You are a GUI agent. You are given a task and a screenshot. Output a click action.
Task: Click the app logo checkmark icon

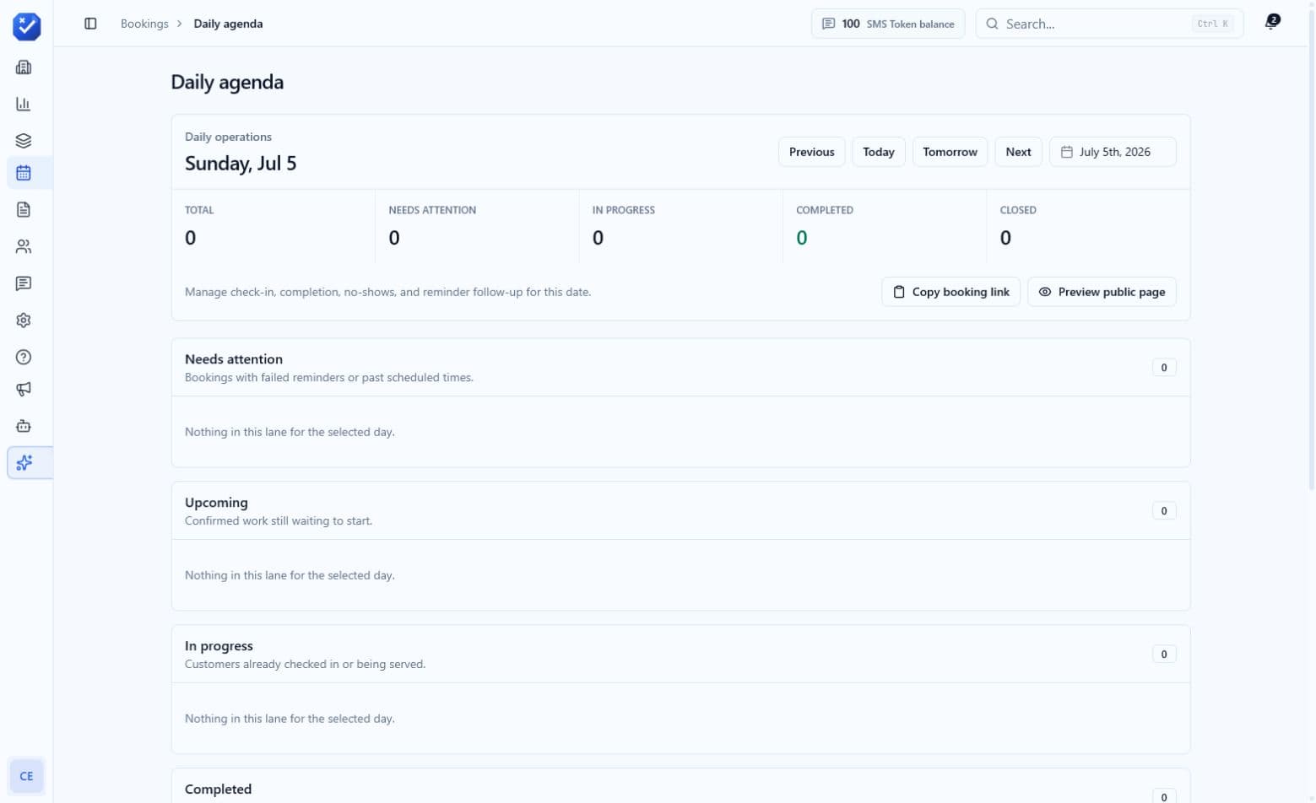pyautogui.click(x=26, y=26)
